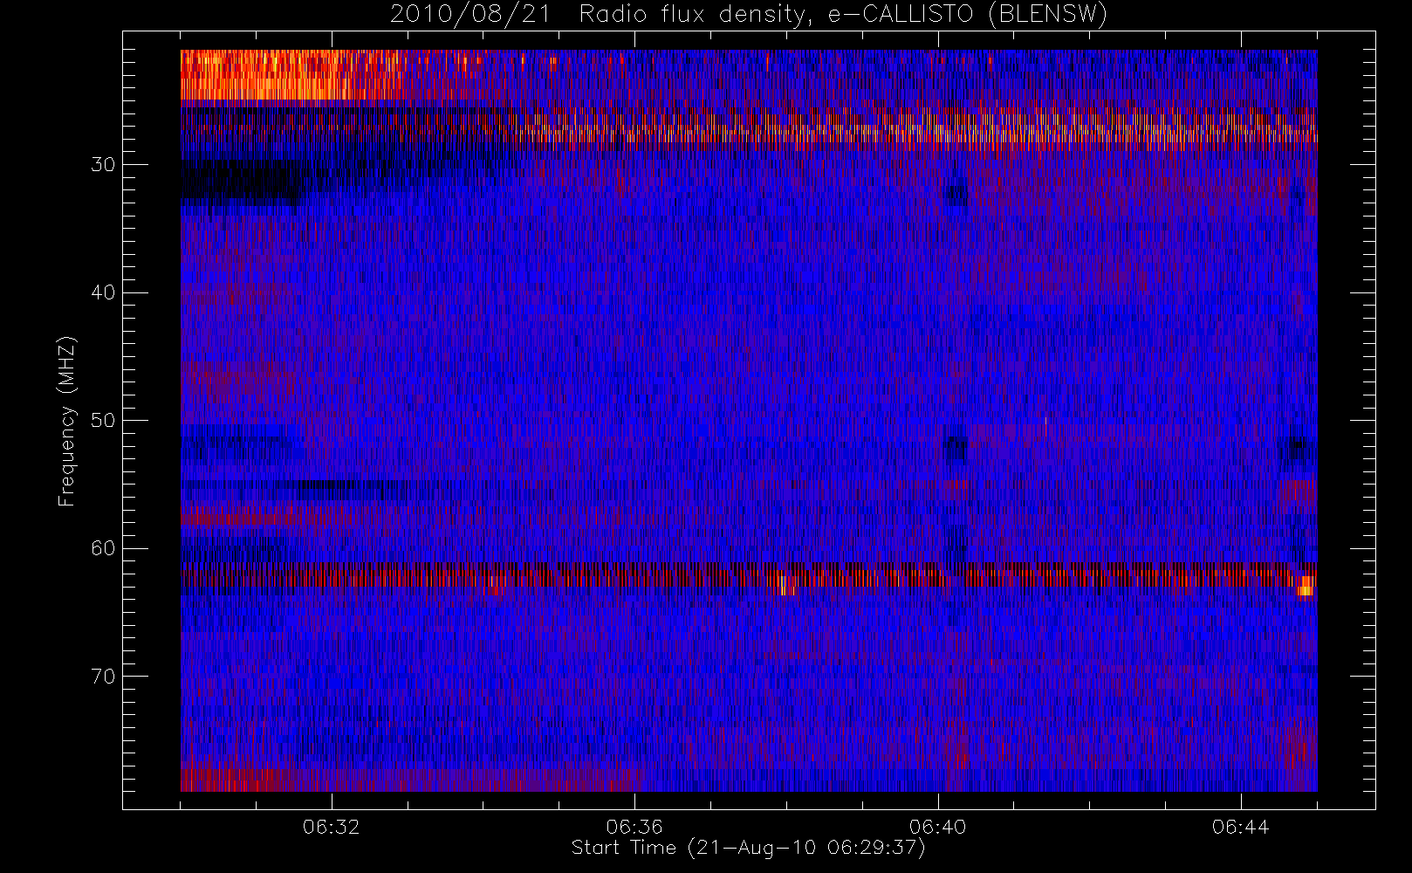The width and height of the screenshot is (1412, 873).
Task: Click the 40 frequency tick label
Action: pos(103,292)
